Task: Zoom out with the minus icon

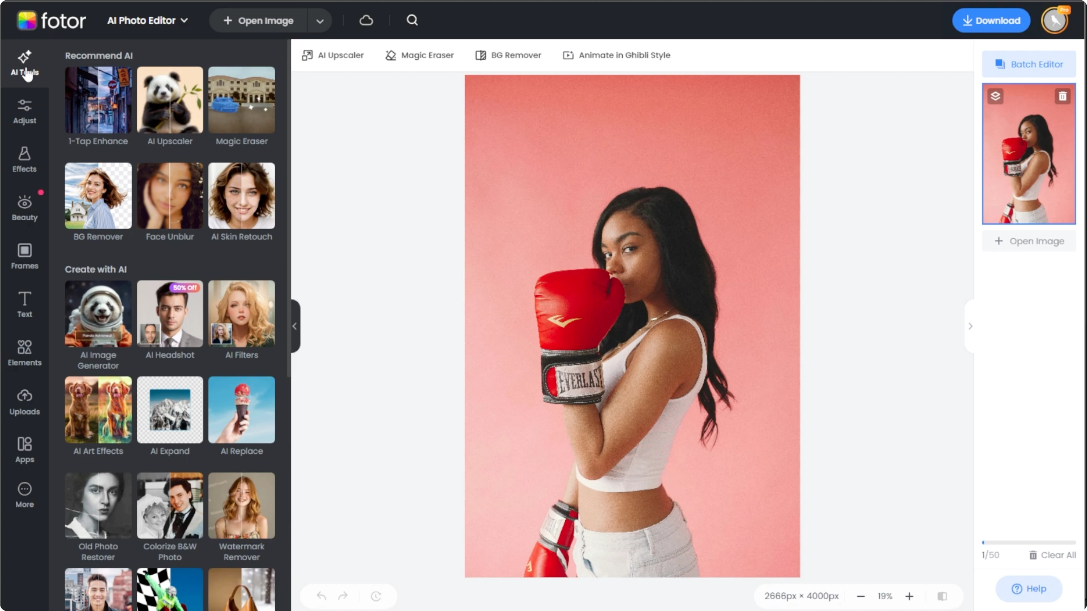Action: [861, 596]
